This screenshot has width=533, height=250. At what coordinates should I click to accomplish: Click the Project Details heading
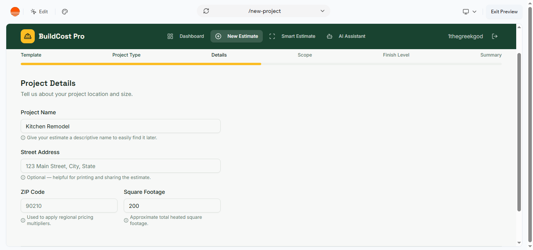pos(48,83)
